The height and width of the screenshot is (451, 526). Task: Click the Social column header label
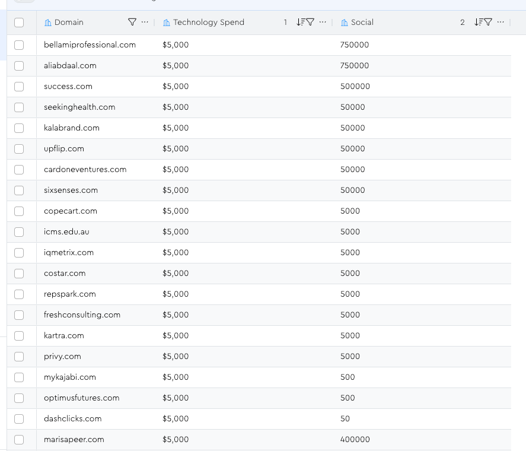362,23
